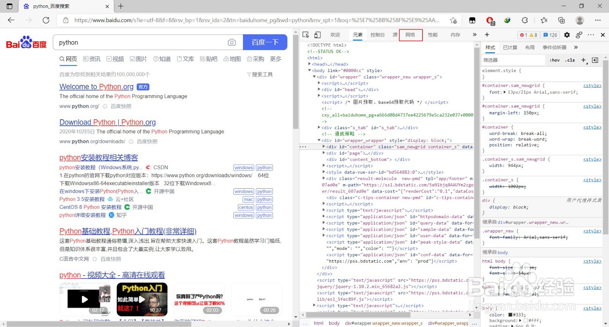
Task: Switch to 网络 Network tab
Action: pos(410,35)
